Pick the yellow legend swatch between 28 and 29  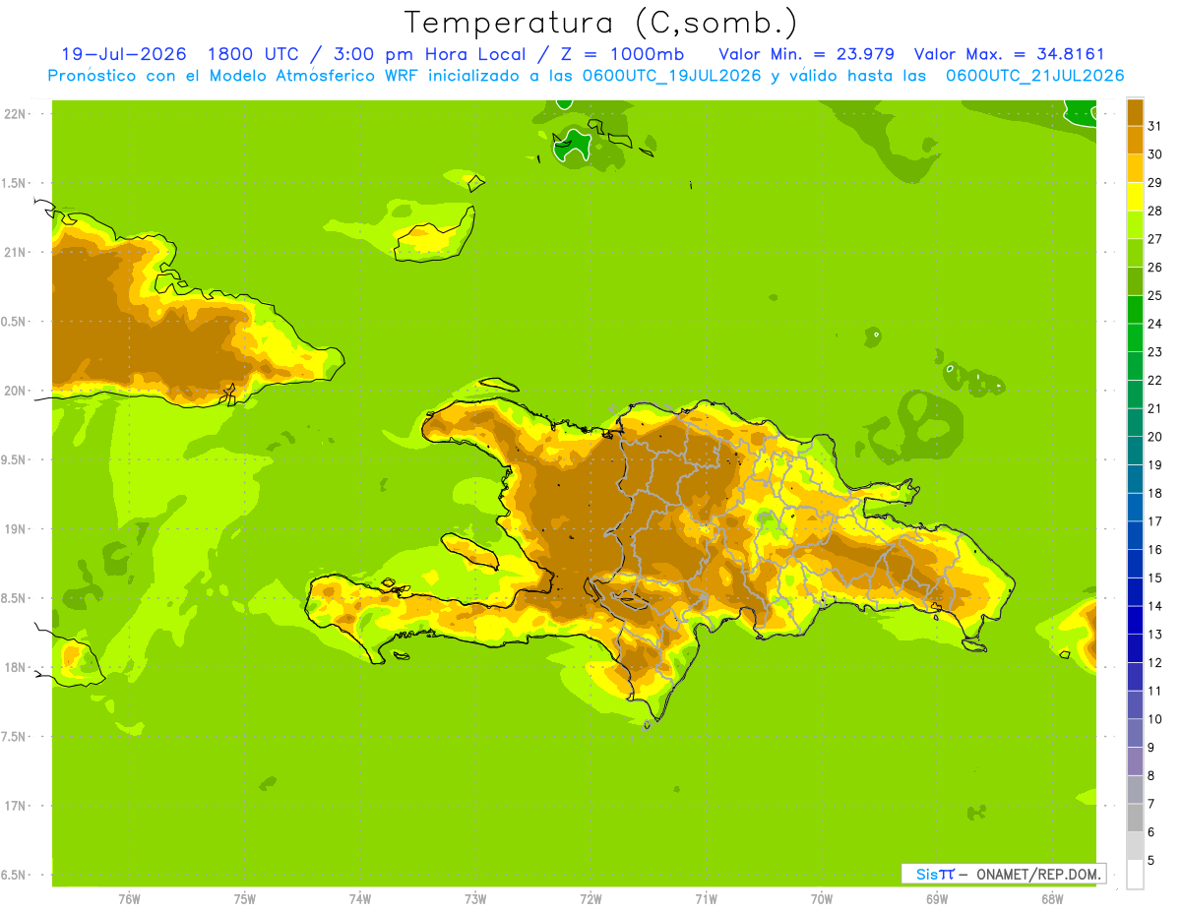[x=1135, y=197]
